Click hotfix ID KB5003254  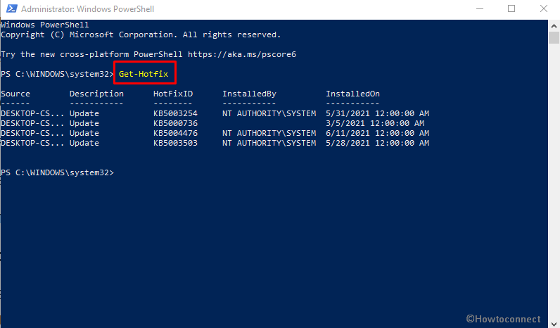point(175,113)
